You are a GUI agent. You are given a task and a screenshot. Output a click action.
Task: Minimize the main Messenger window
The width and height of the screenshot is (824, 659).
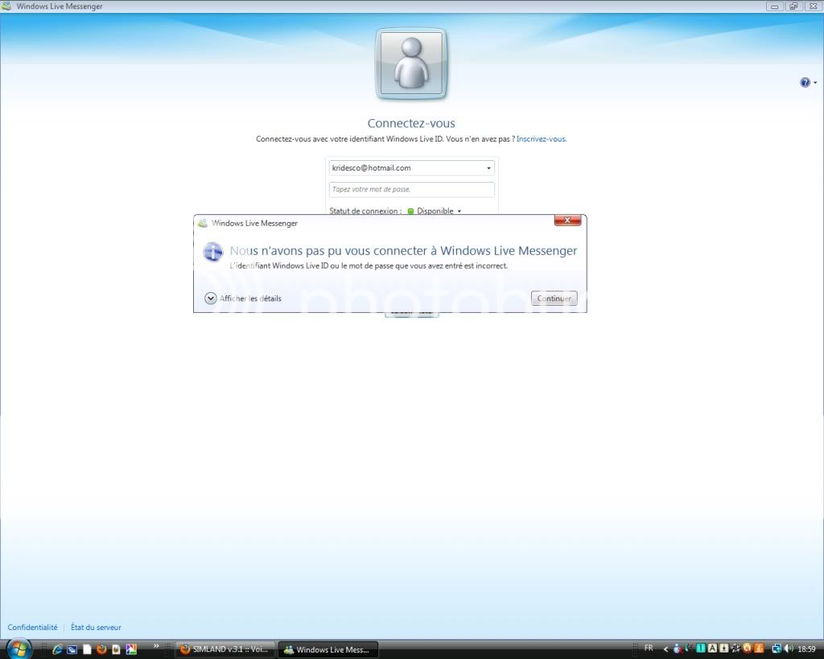point(775,6)
